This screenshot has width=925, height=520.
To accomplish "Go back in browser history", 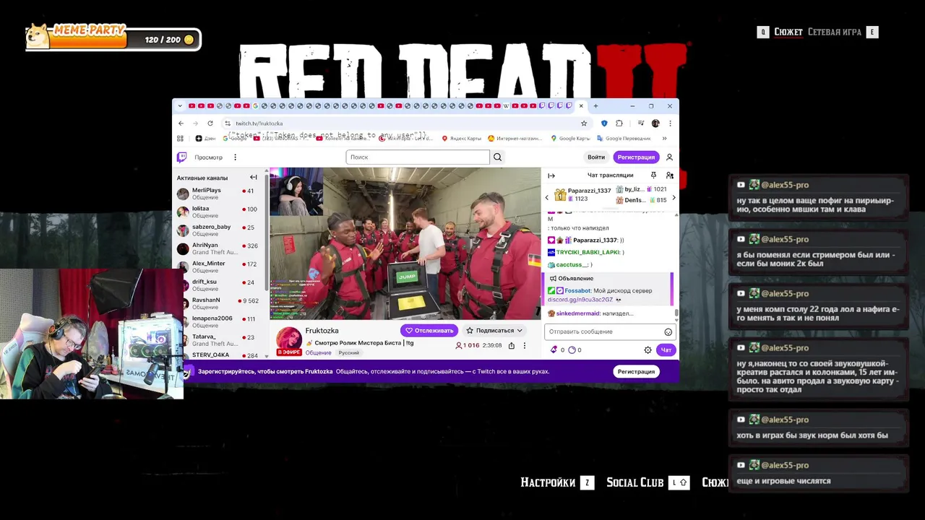I will pyautogui.click(x=181, y=123).
